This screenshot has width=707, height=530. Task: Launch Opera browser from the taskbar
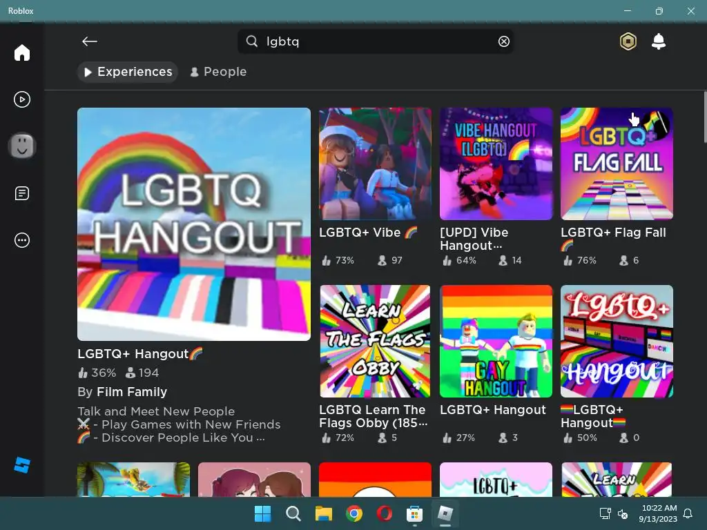pyautogui.click(x=384, y=513)
